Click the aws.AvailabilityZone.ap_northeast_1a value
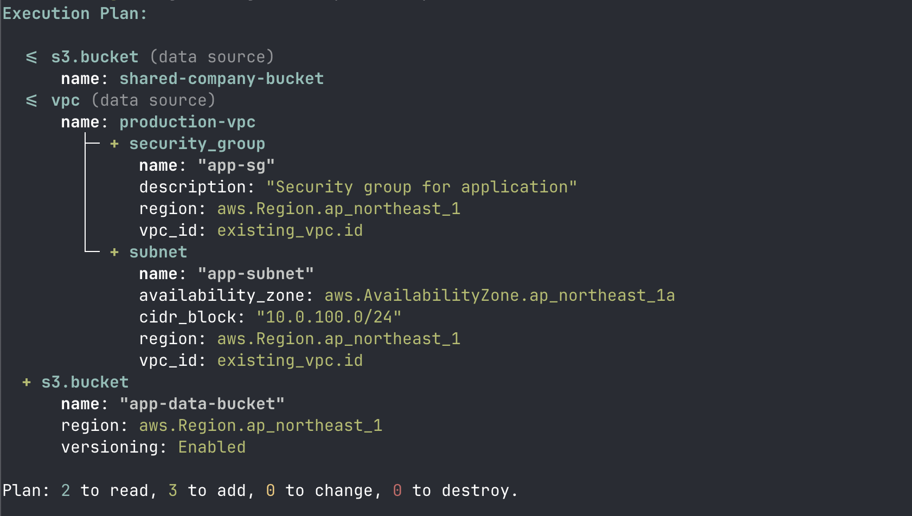The height and width of the screenshot is (516, 912). (x=499, y=295)
